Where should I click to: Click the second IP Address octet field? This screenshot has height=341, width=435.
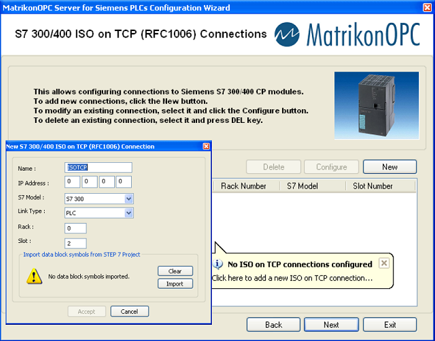point(89,181)
